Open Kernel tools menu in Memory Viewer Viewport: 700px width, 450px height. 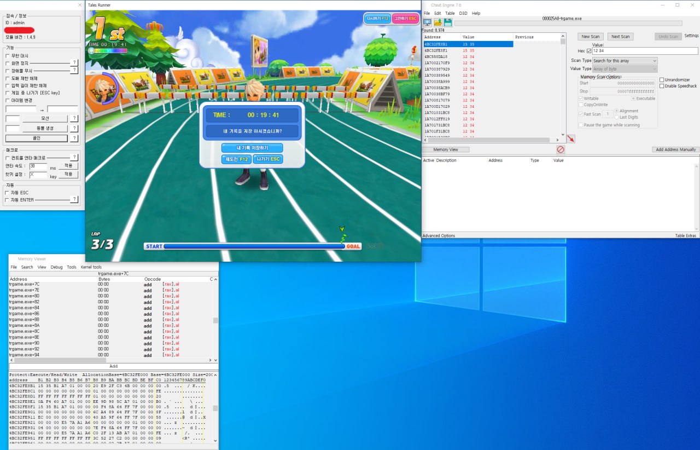(91, 267)
